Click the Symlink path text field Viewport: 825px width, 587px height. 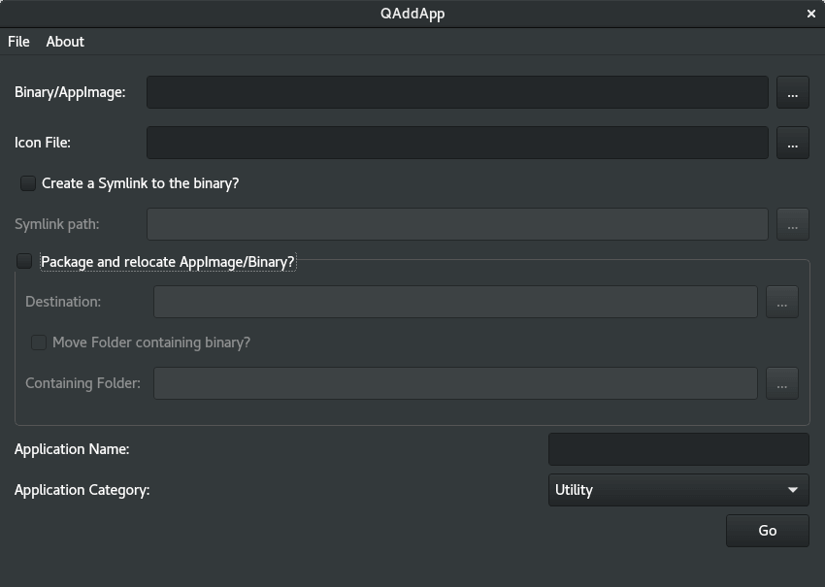click(x=456, y=224)
